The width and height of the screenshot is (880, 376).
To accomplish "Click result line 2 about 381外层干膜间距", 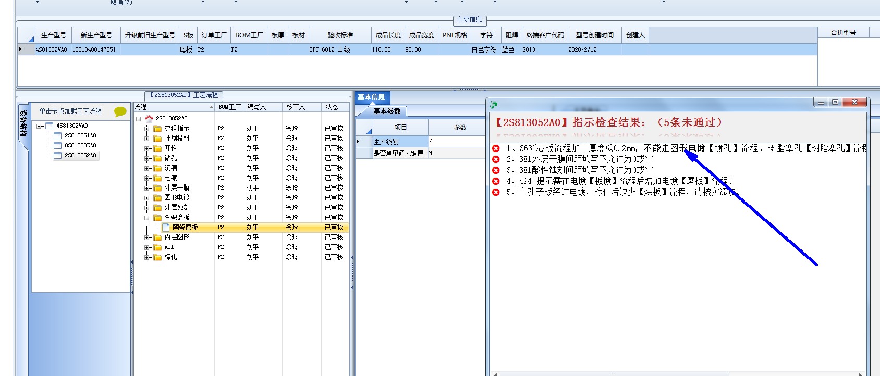I will (580, 159).
